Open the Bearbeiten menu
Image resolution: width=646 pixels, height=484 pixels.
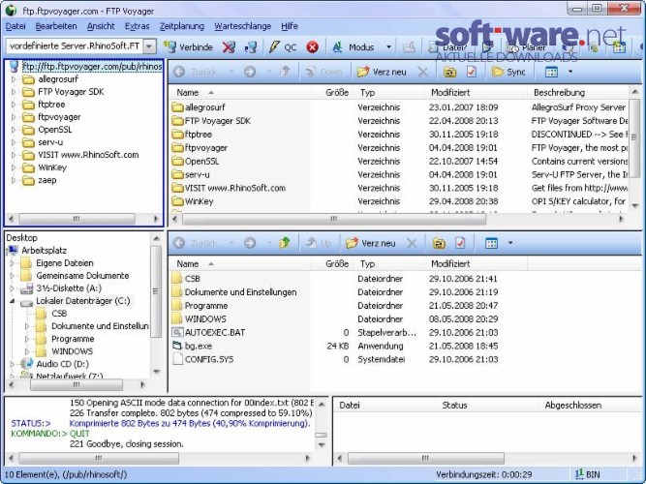tap(56, 26)
